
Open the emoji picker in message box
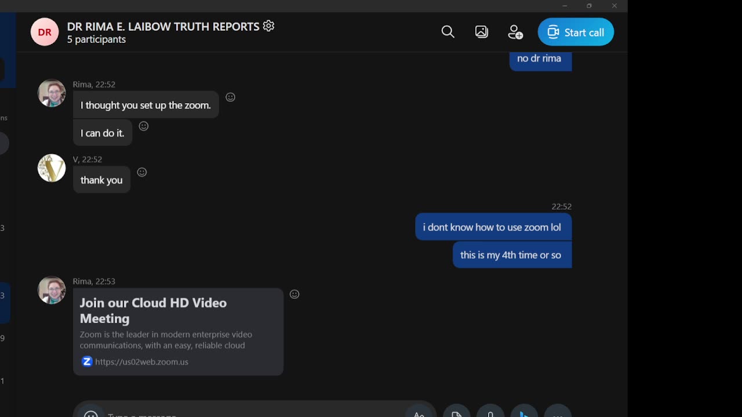[x=91, y=415]
